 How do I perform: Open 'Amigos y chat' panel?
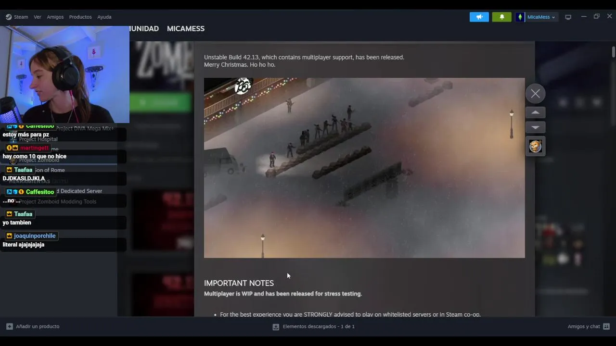pyautogui.click(x=584, y=326)
